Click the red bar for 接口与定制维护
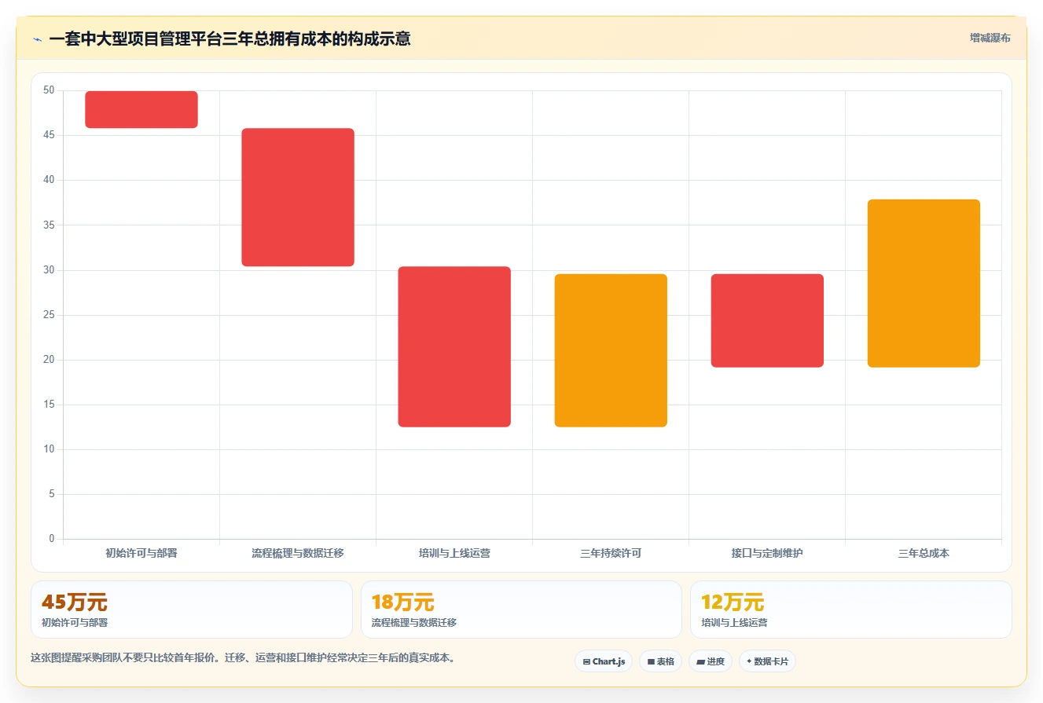This screenshot has height=703, width=1043. 767,320
